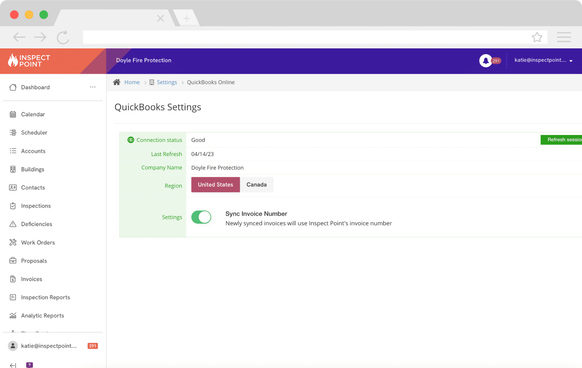The width and height of the screenshot is (582, 368).
Task: Follow the Settings breadcrumb link
Action: (167, 82)
